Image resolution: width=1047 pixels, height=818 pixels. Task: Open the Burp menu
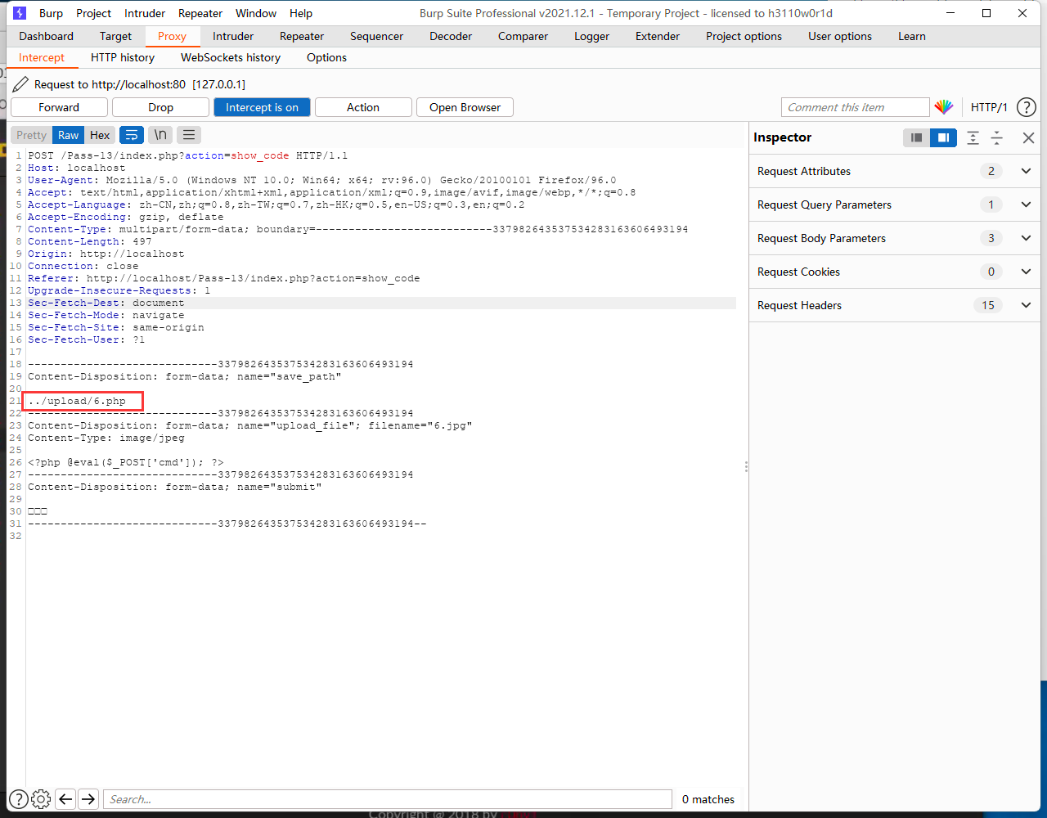(x=51, y=13)
